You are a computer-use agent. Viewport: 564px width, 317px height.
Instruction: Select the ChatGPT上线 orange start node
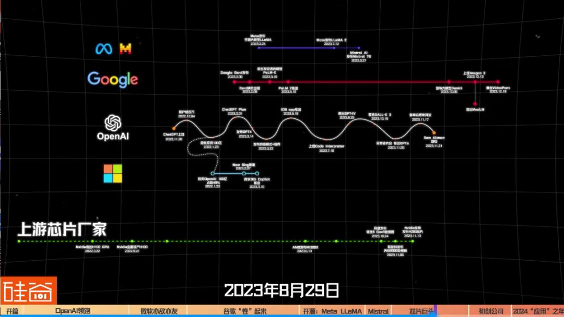click(174, 128)
